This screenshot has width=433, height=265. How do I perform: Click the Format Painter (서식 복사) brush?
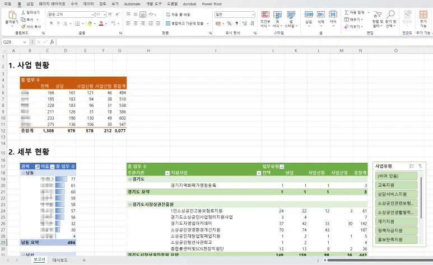coord(23,26)
